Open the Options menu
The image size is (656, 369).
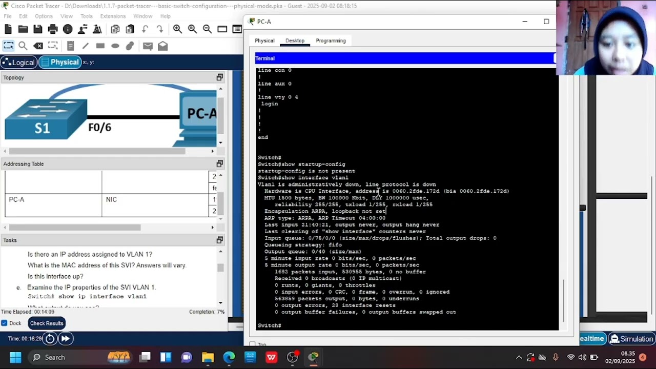coord(44,16)
